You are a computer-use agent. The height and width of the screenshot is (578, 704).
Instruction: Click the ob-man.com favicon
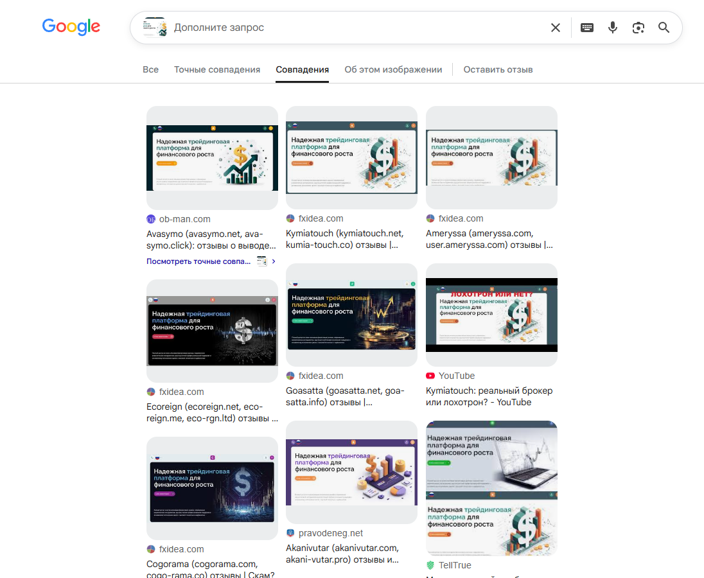pyautogui.click(x=151, y=219)
